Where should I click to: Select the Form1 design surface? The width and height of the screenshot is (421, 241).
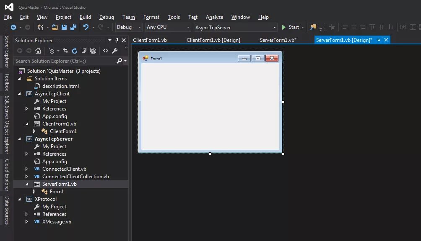pos(210,106)
